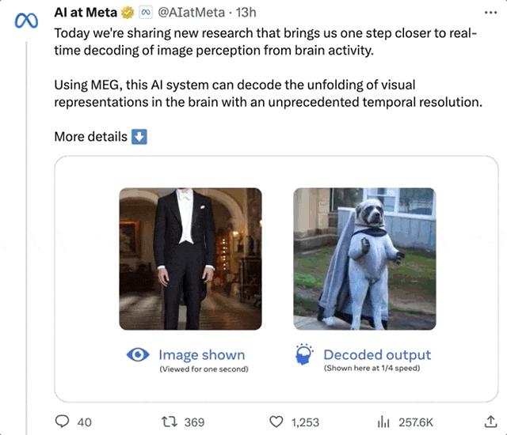Click the reply speech bubble icon

point(62,422)
